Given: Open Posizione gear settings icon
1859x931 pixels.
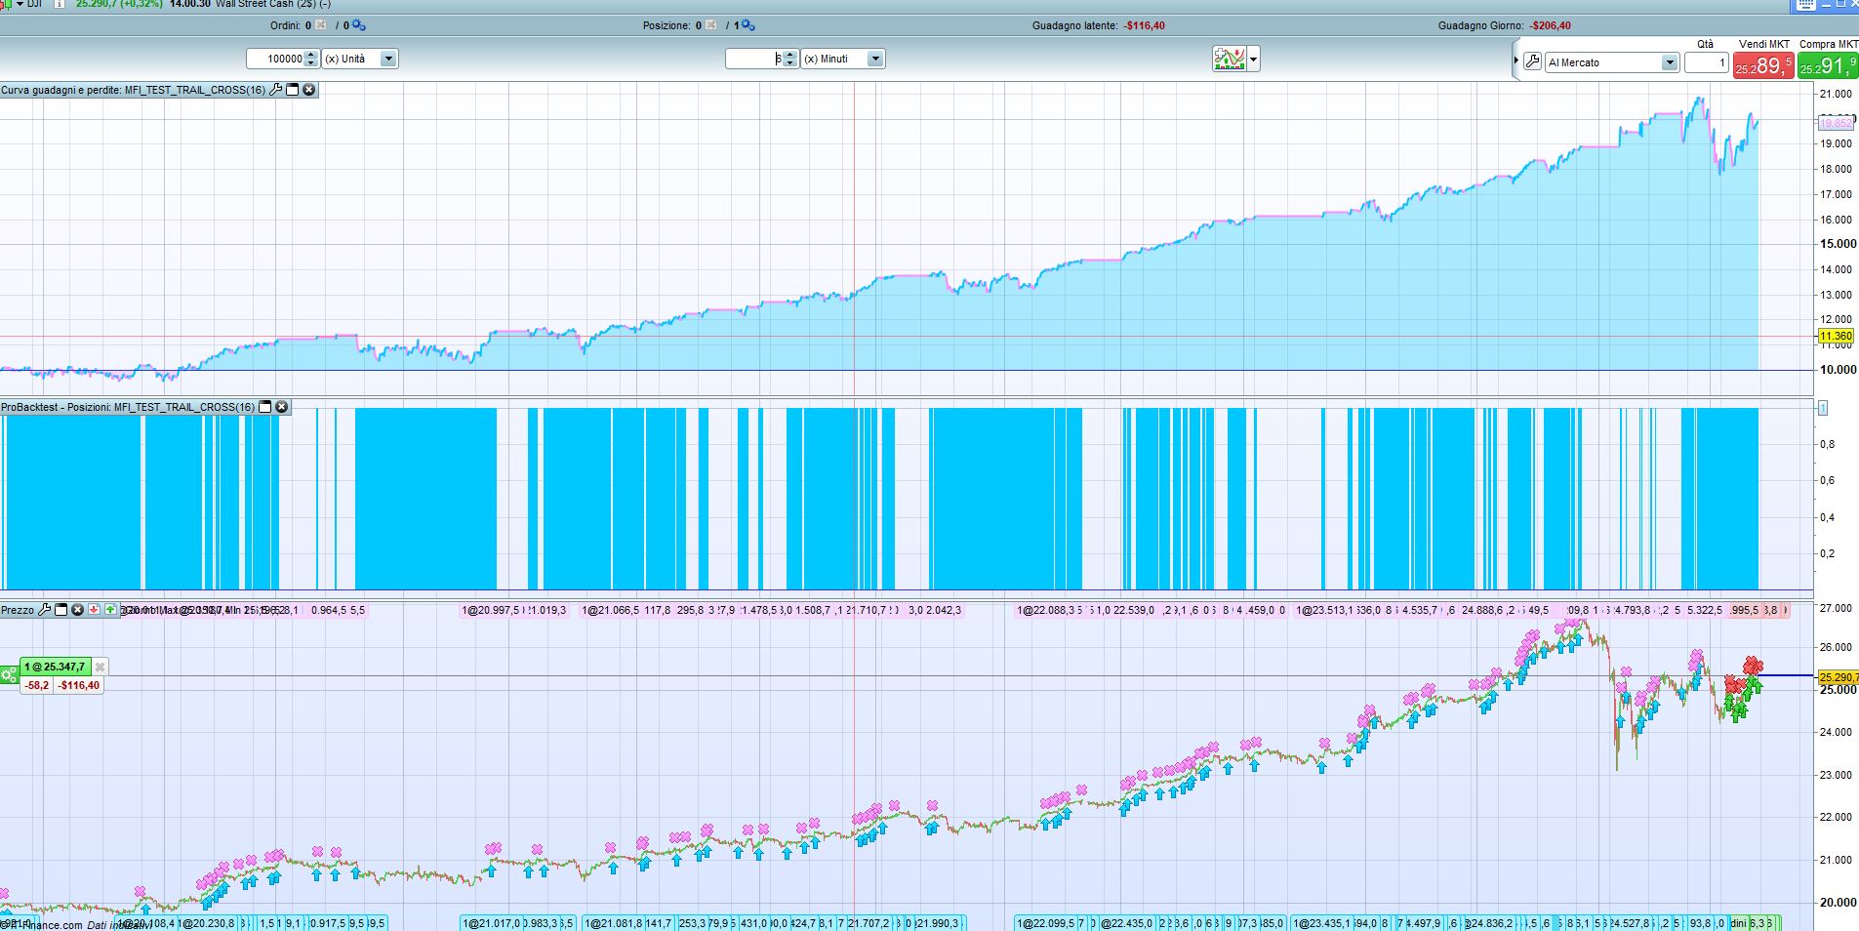Looking at the screenshot, I should point(748,25).
